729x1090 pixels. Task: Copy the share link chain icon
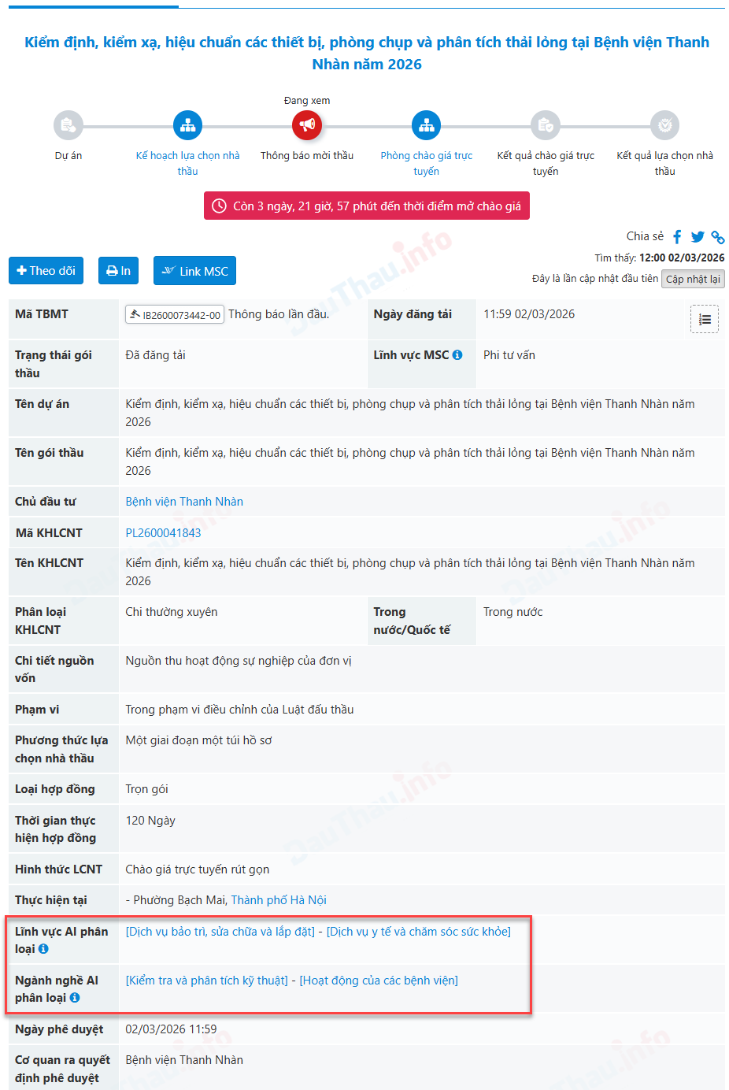tap(717, 237)
